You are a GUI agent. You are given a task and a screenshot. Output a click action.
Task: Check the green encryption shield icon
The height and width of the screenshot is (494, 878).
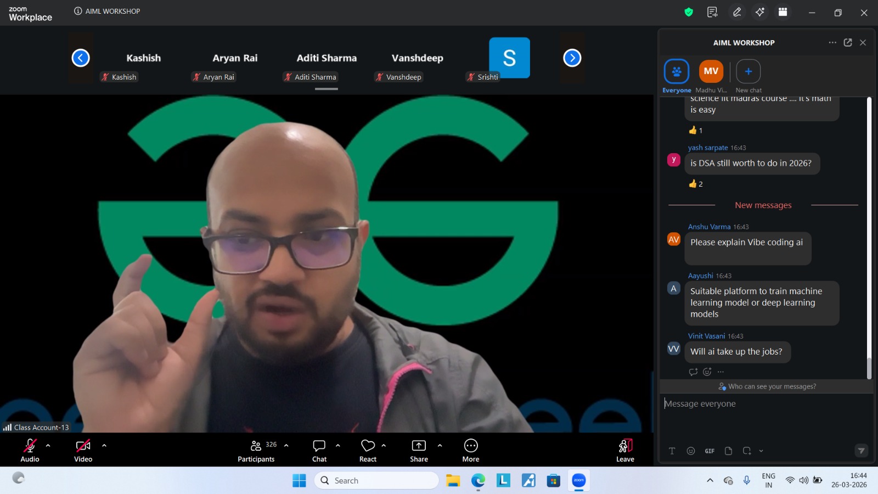[689, 12]
